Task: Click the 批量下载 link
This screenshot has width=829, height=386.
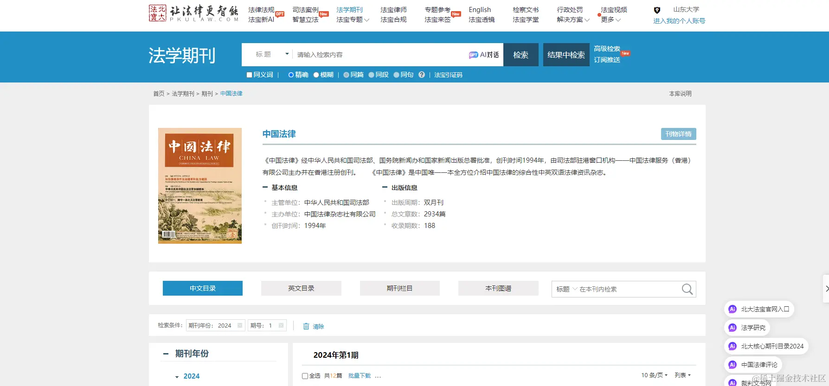Action: coord(360,376)
